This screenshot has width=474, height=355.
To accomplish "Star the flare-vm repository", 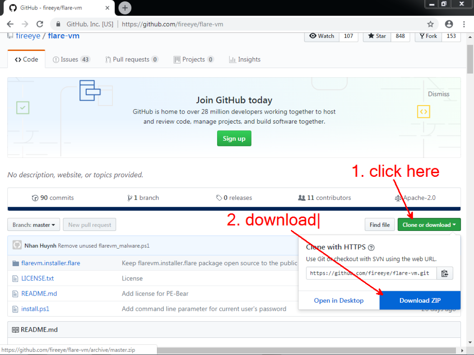I will click(x=377, y=36).
